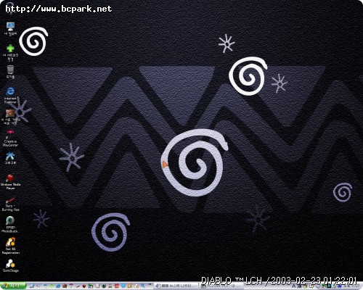Launch Nero Burning Rom shortcut

point(10,204)
